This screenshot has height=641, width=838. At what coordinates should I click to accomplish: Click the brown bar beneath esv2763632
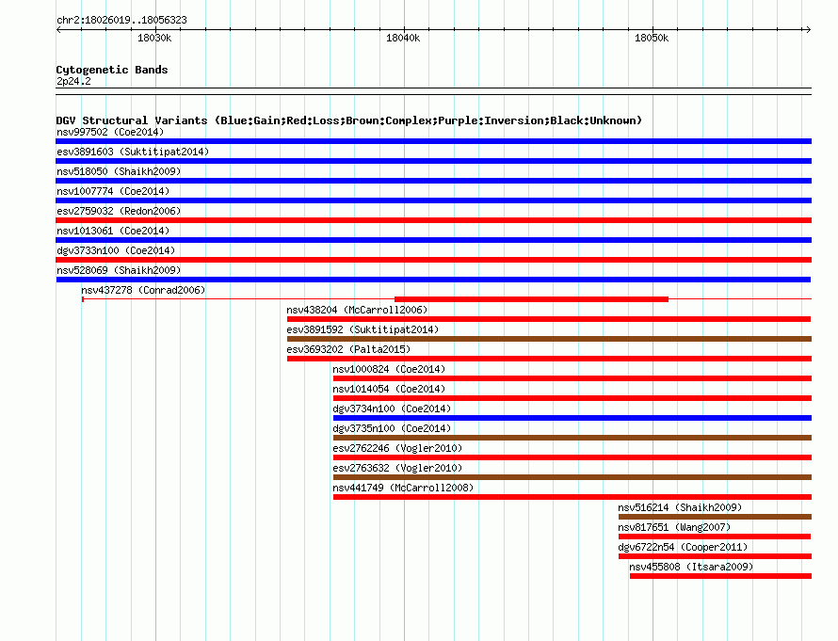[572, 477]
